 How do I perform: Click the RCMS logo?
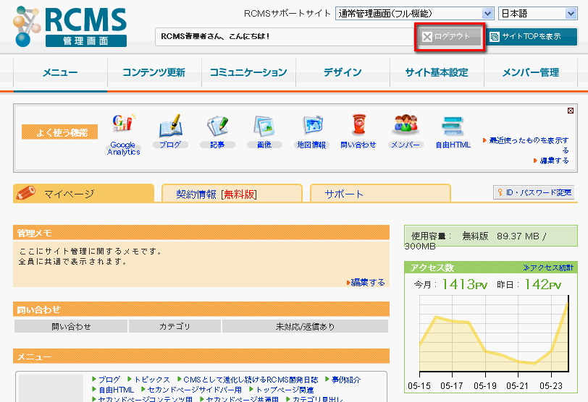click(x=70, y=26)
